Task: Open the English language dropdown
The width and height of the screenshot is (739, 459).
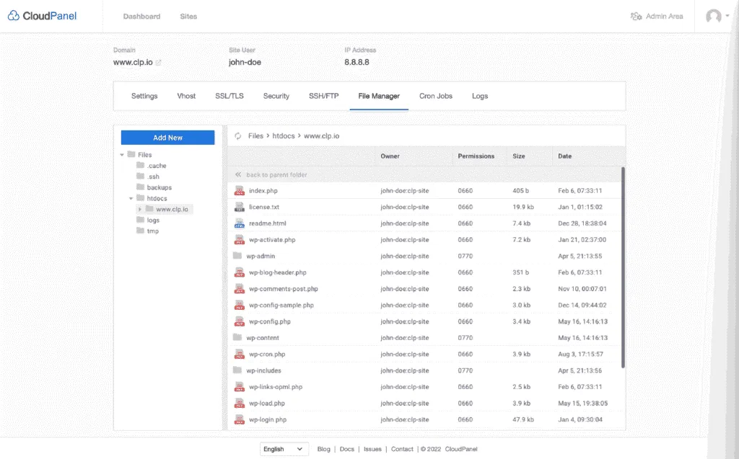Action: [284, 449]
